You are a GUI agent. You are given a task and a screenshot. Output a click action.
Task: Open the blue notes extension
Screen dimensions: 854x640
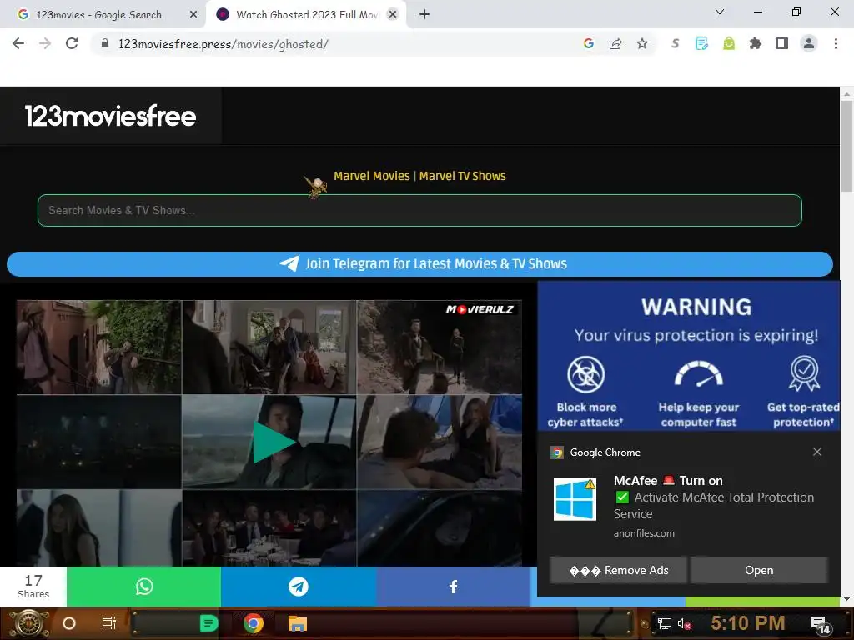[701, 43]
